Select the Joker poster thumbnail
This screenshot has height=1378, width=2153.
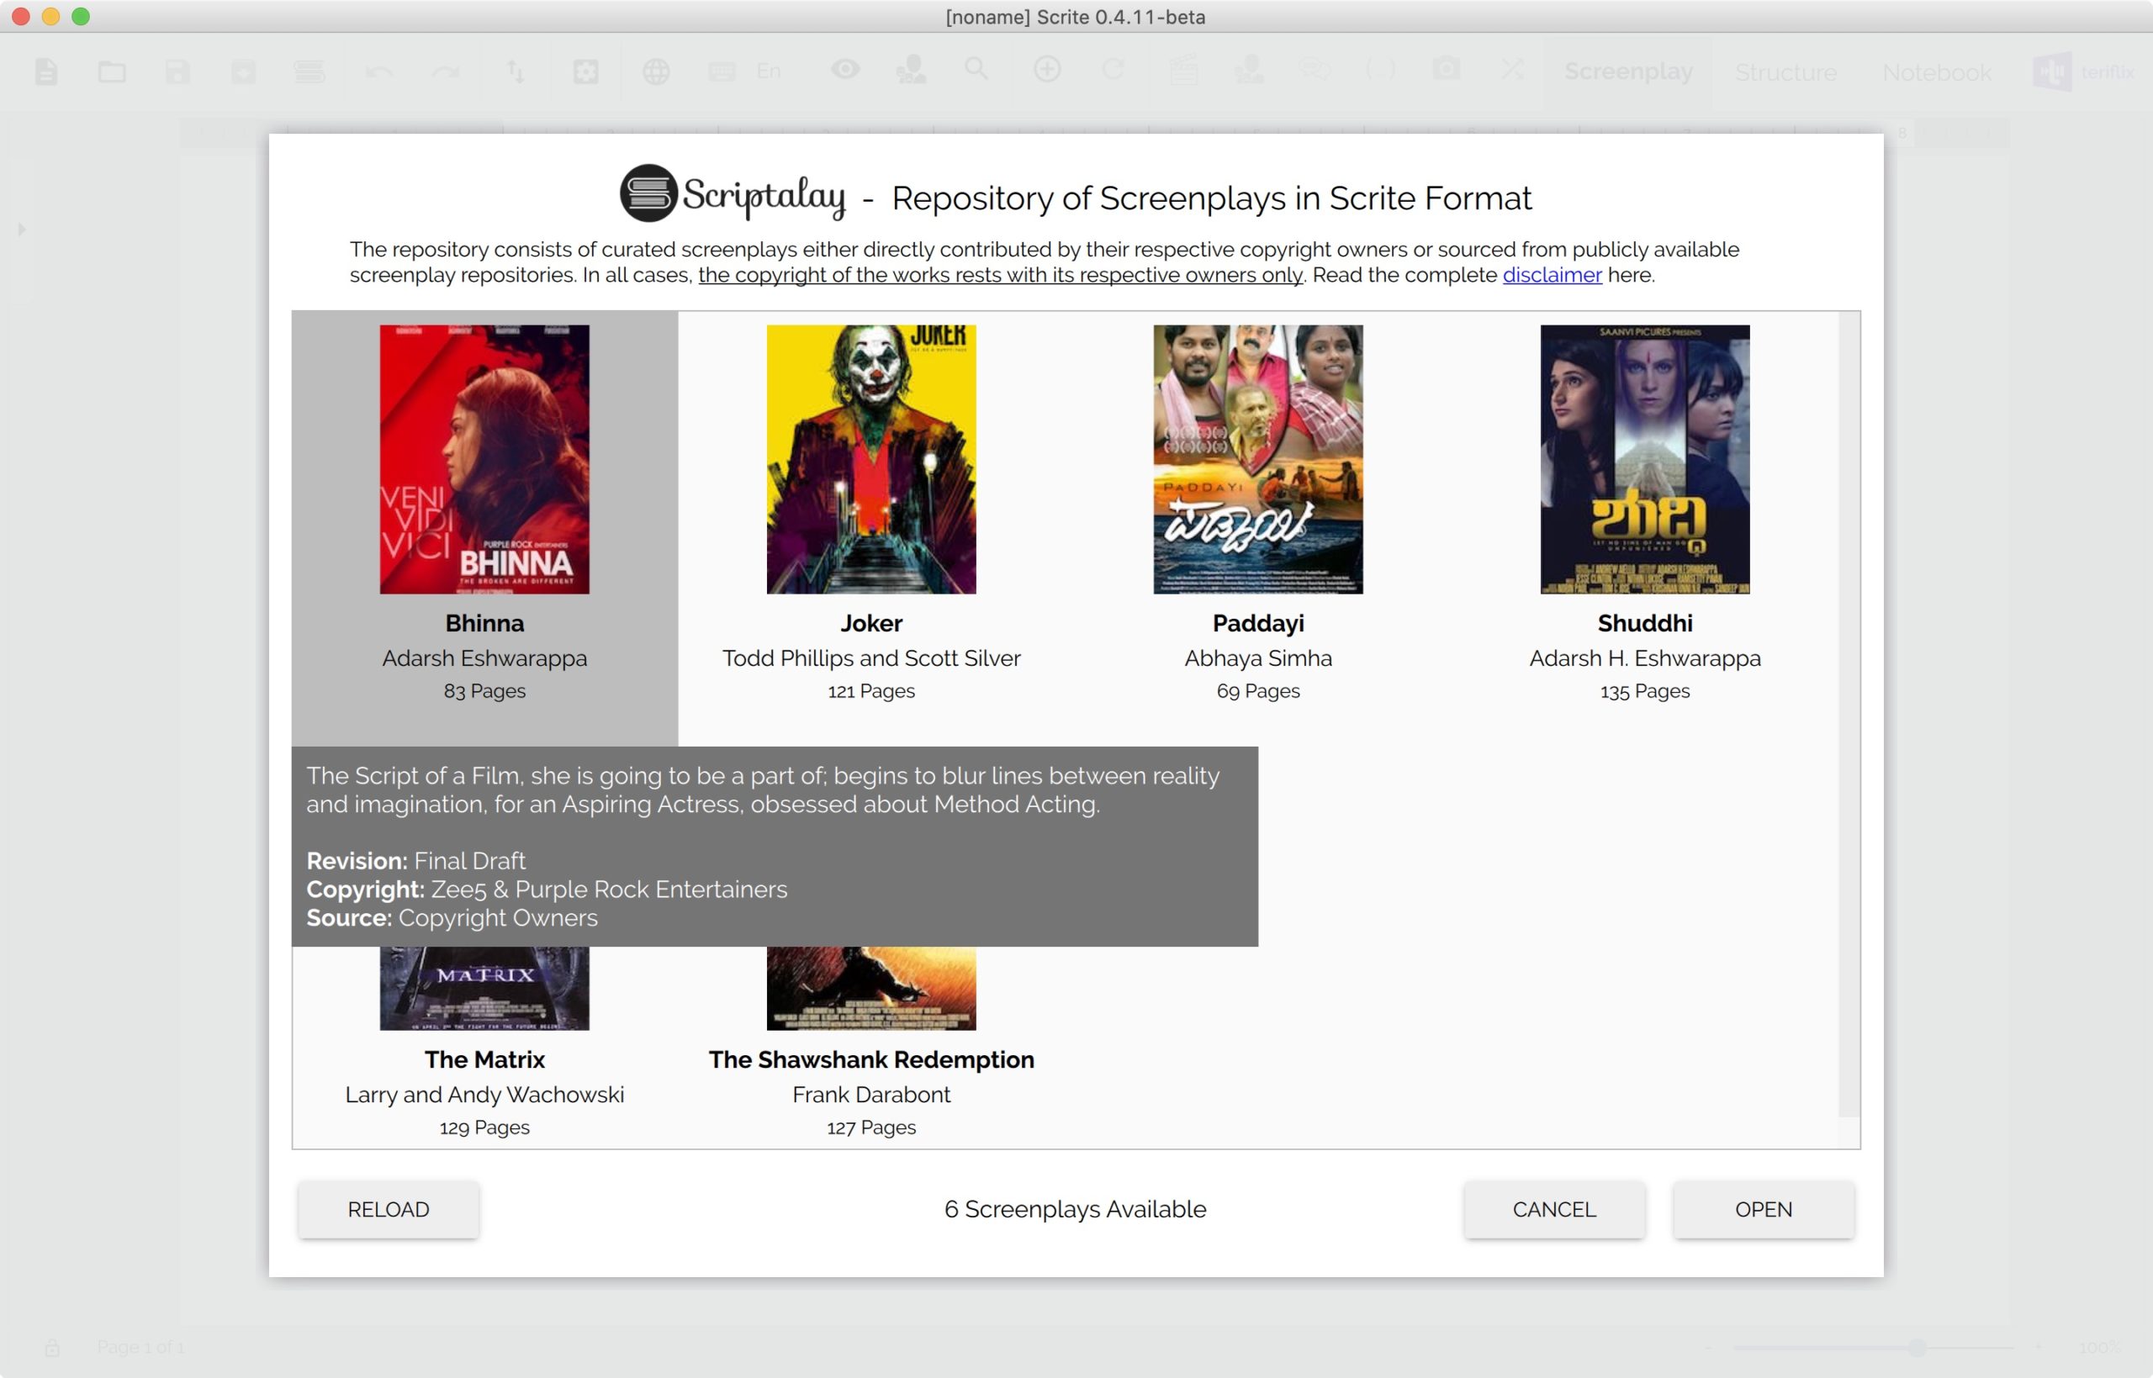point(870,459)
